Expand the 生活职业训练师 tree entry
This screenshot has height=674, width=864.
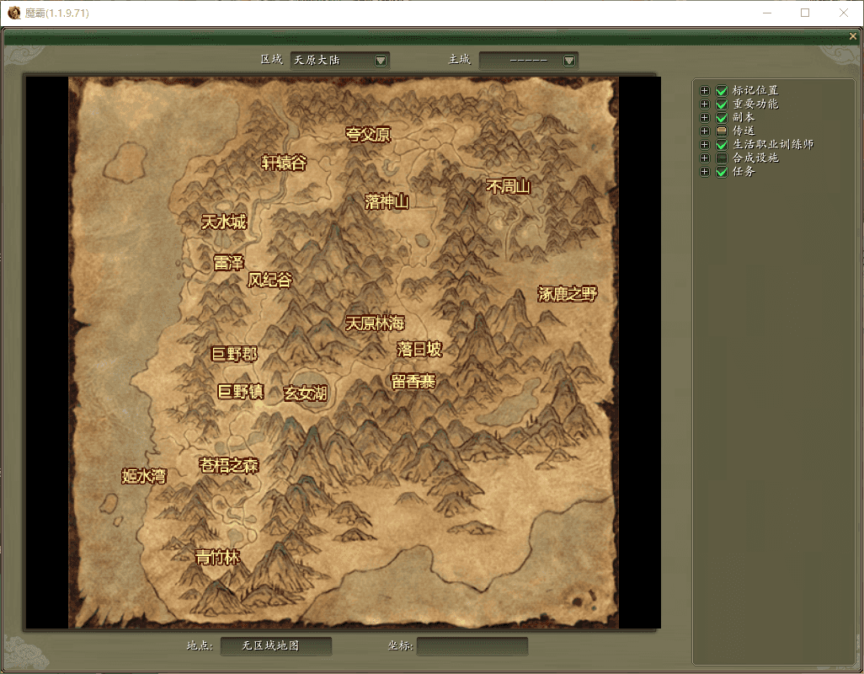(x=704, y=144)
